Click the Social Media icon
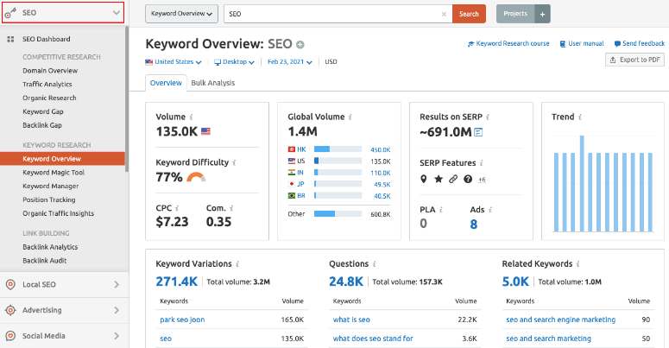Screen dimensions: 669x348 [10, 336]
